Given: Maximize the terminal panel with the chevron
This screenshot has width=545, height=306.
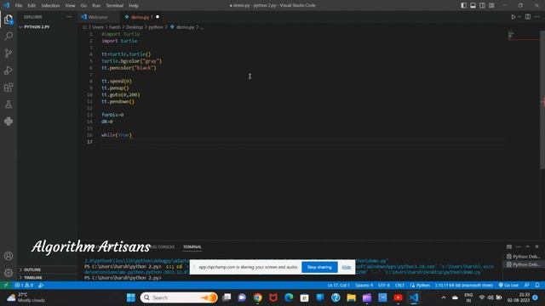Looking at the screenshot, I should click(x=528, y=246).
